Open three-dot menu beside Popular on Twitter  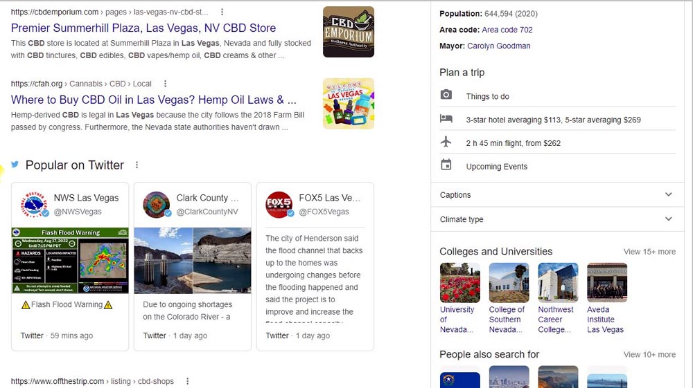tap(137, 165)
